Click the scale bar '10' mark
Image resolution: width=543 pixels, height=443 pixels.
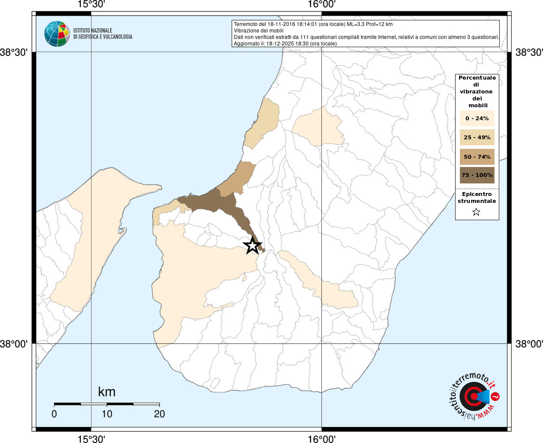point(107,414)
